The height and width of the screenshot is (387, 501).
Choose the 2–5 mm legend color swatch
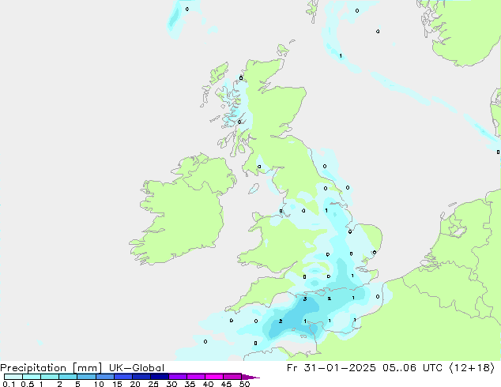pyautogui.click(x=68, y=377)
